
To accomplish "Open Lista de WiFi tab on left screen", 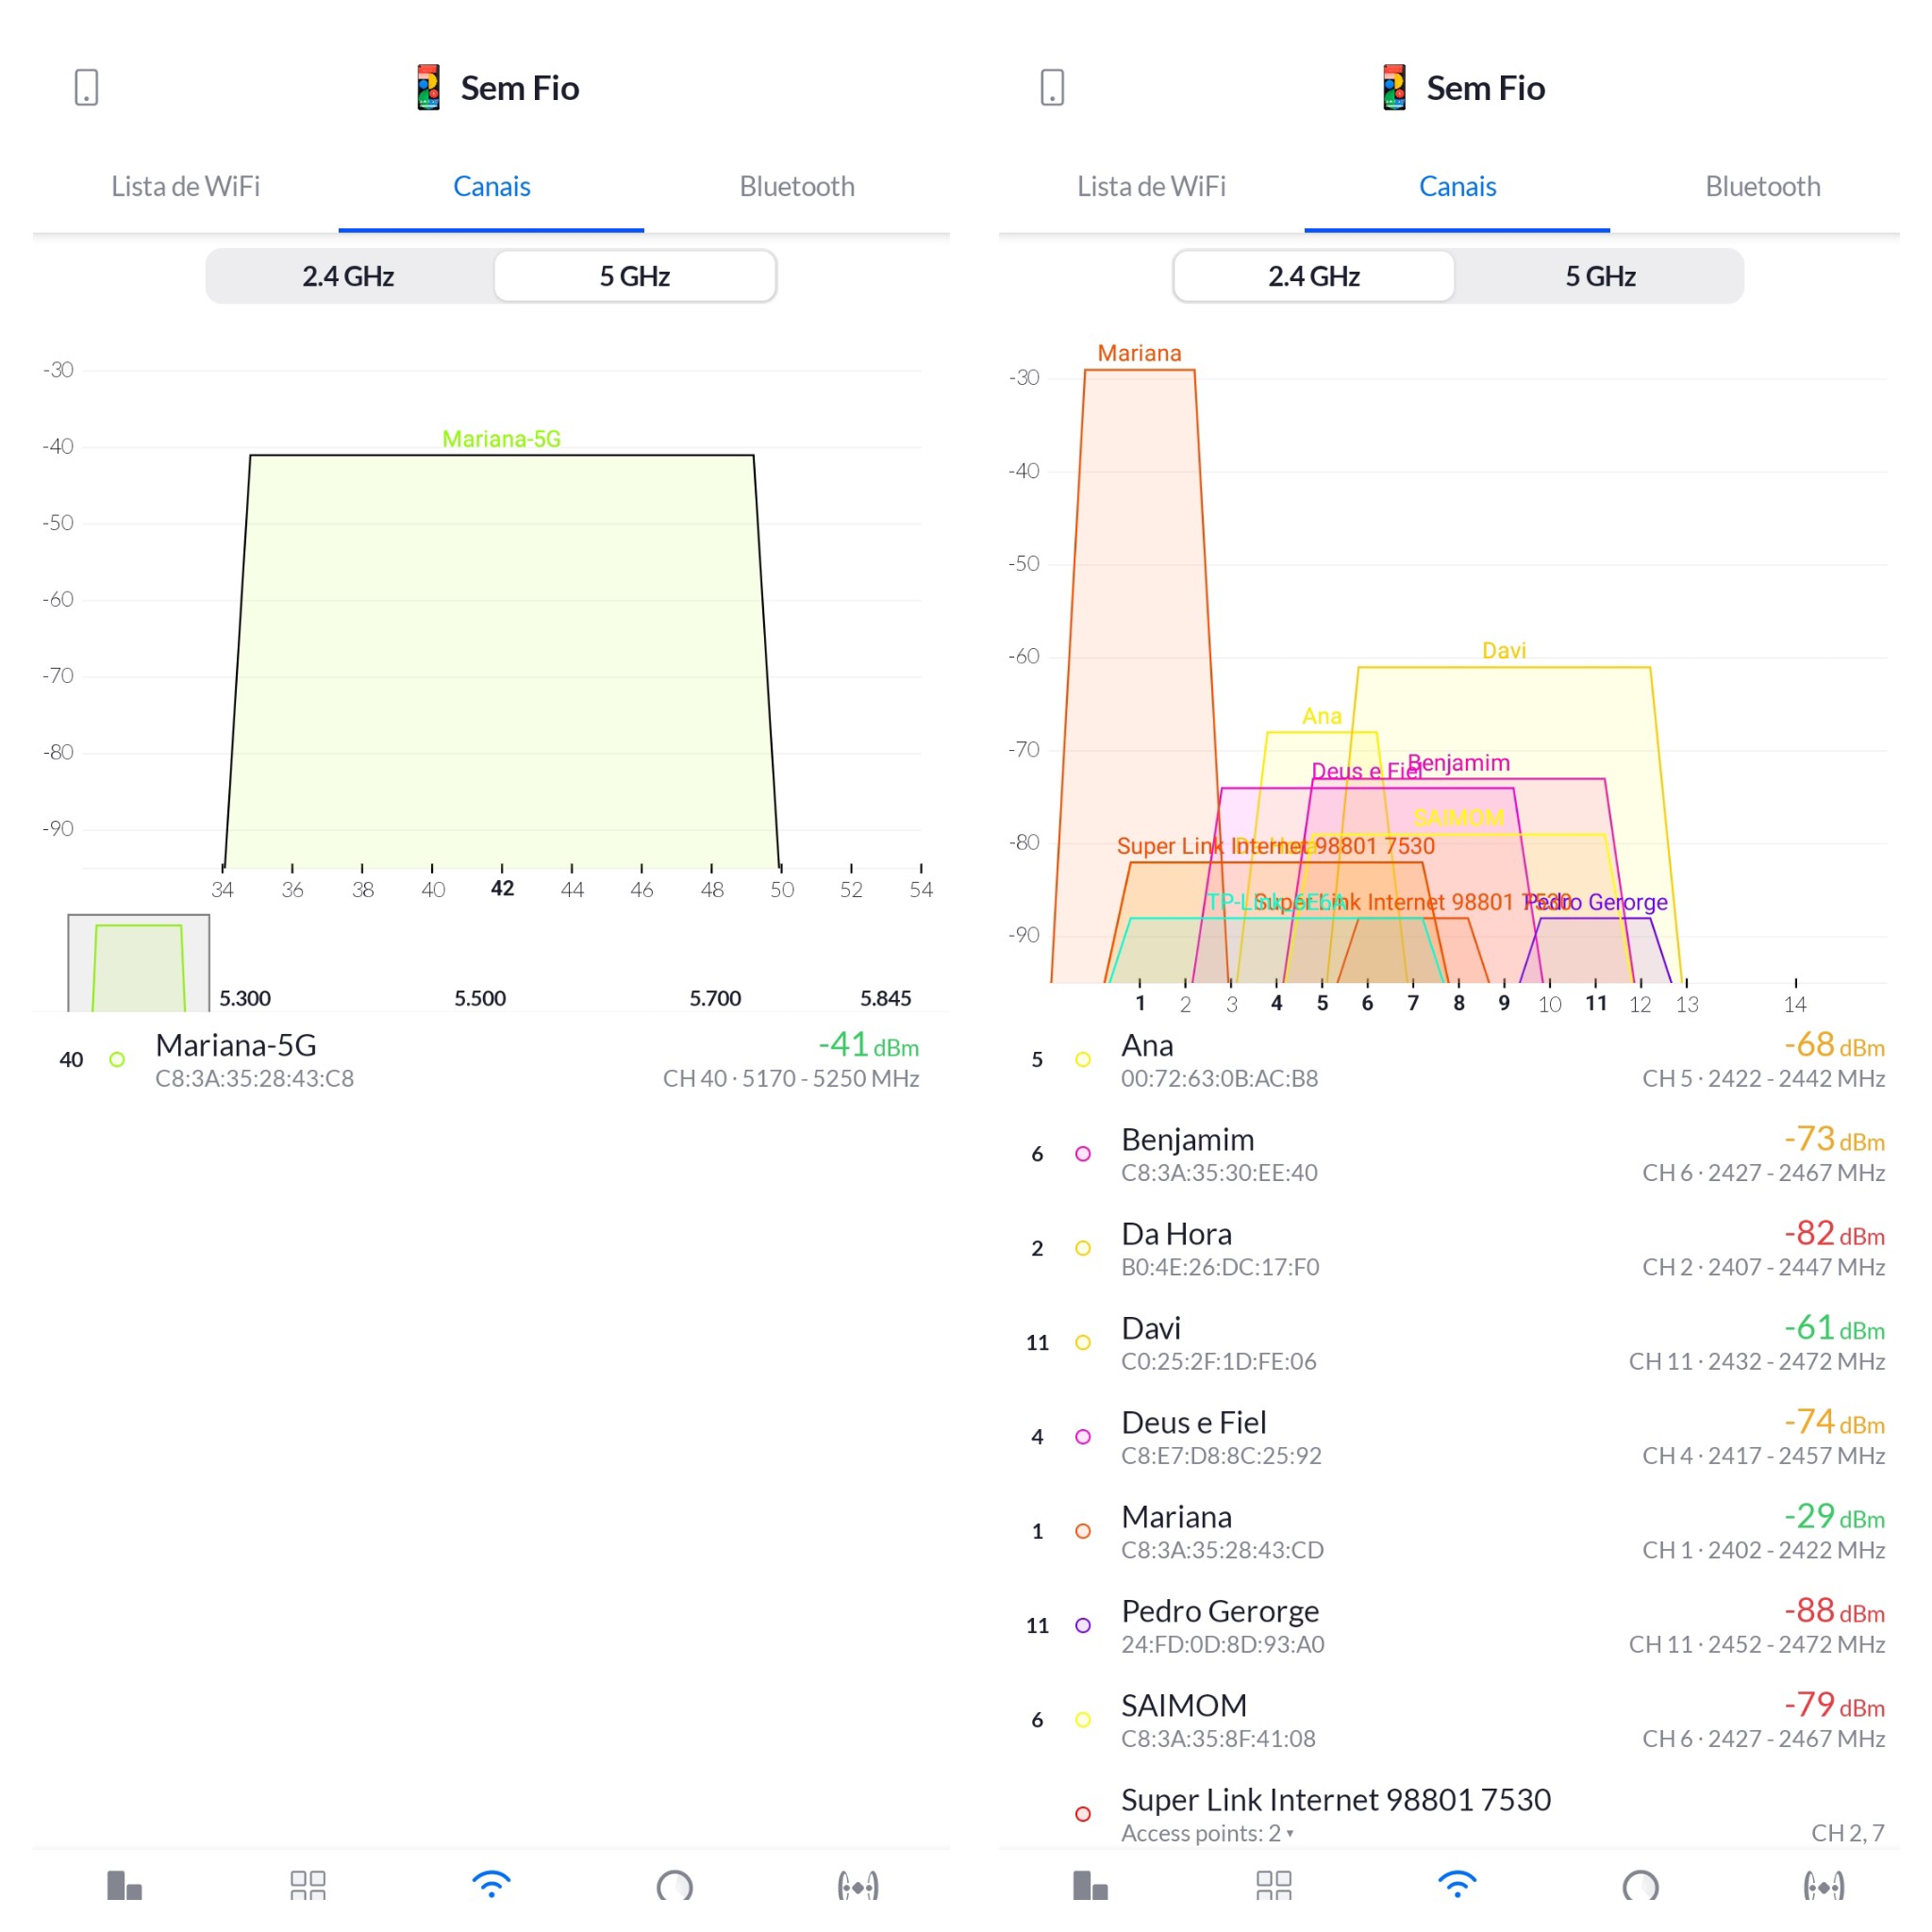I will (186, 187).
